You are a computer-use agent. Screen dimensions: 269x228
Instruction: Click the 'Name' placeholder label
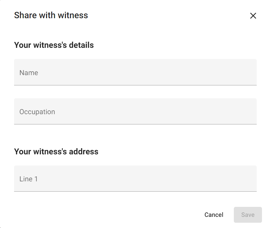pyautogui.click(x=29, y=73)
